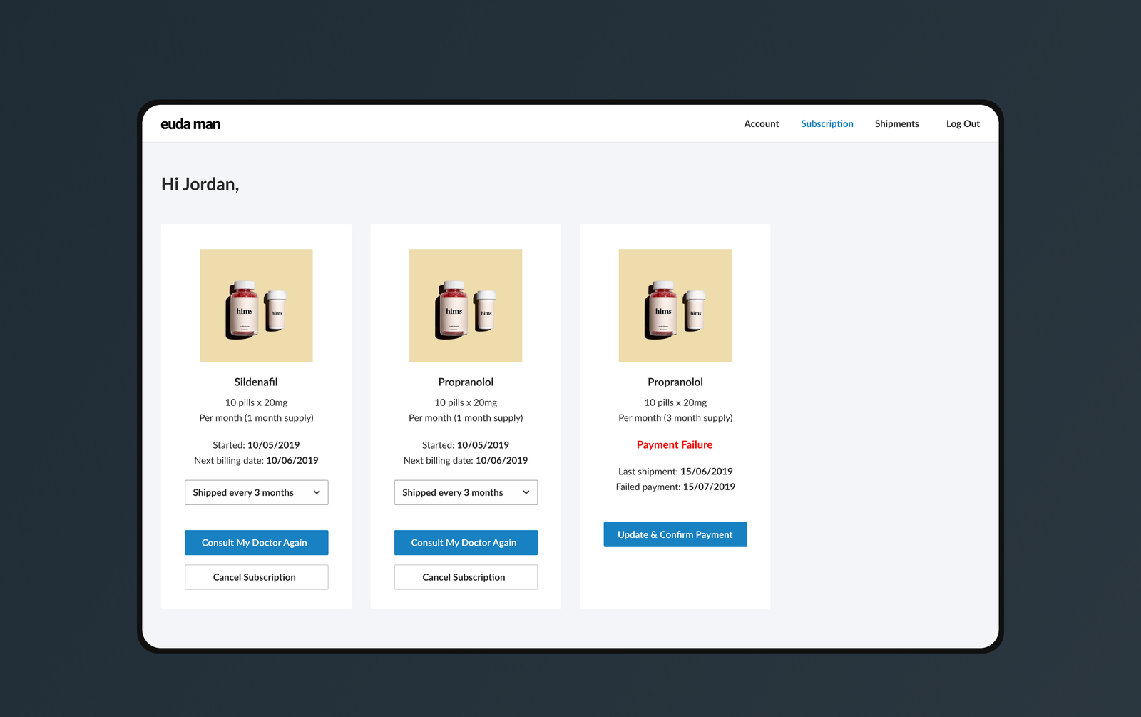This screenshot has height=717, width=1141.
Task: Consult doctor again for Sildenafil
Action: [x=256, y=543]
